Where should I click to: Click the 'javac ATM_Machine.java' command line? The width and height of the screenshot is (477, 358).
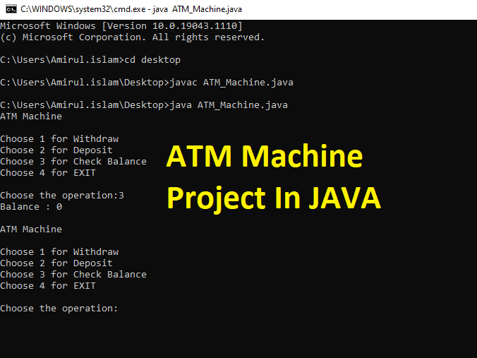[147, 82]
